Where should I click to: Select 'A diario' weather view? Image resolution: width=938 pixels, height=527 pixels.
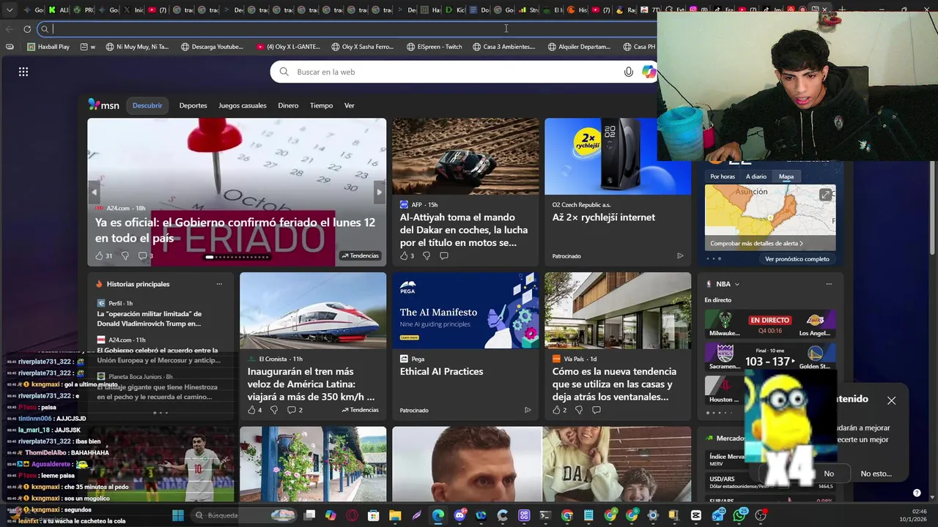[x=756, y=176]
